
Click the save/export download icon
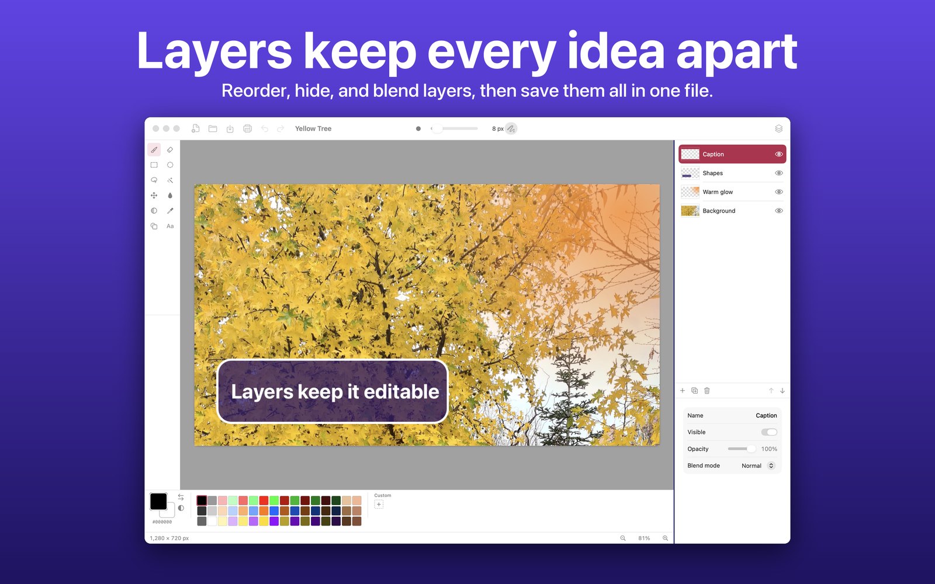click(230, 128)
